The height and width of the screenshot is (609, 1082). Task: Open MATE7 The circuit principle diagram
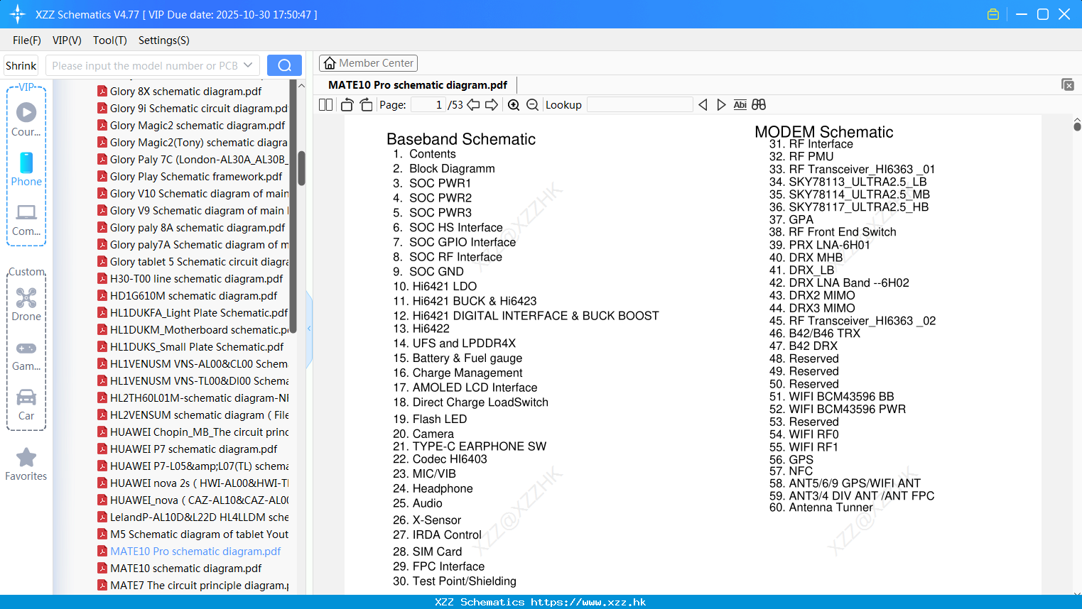pyautogui.click(x=199, y=585)
